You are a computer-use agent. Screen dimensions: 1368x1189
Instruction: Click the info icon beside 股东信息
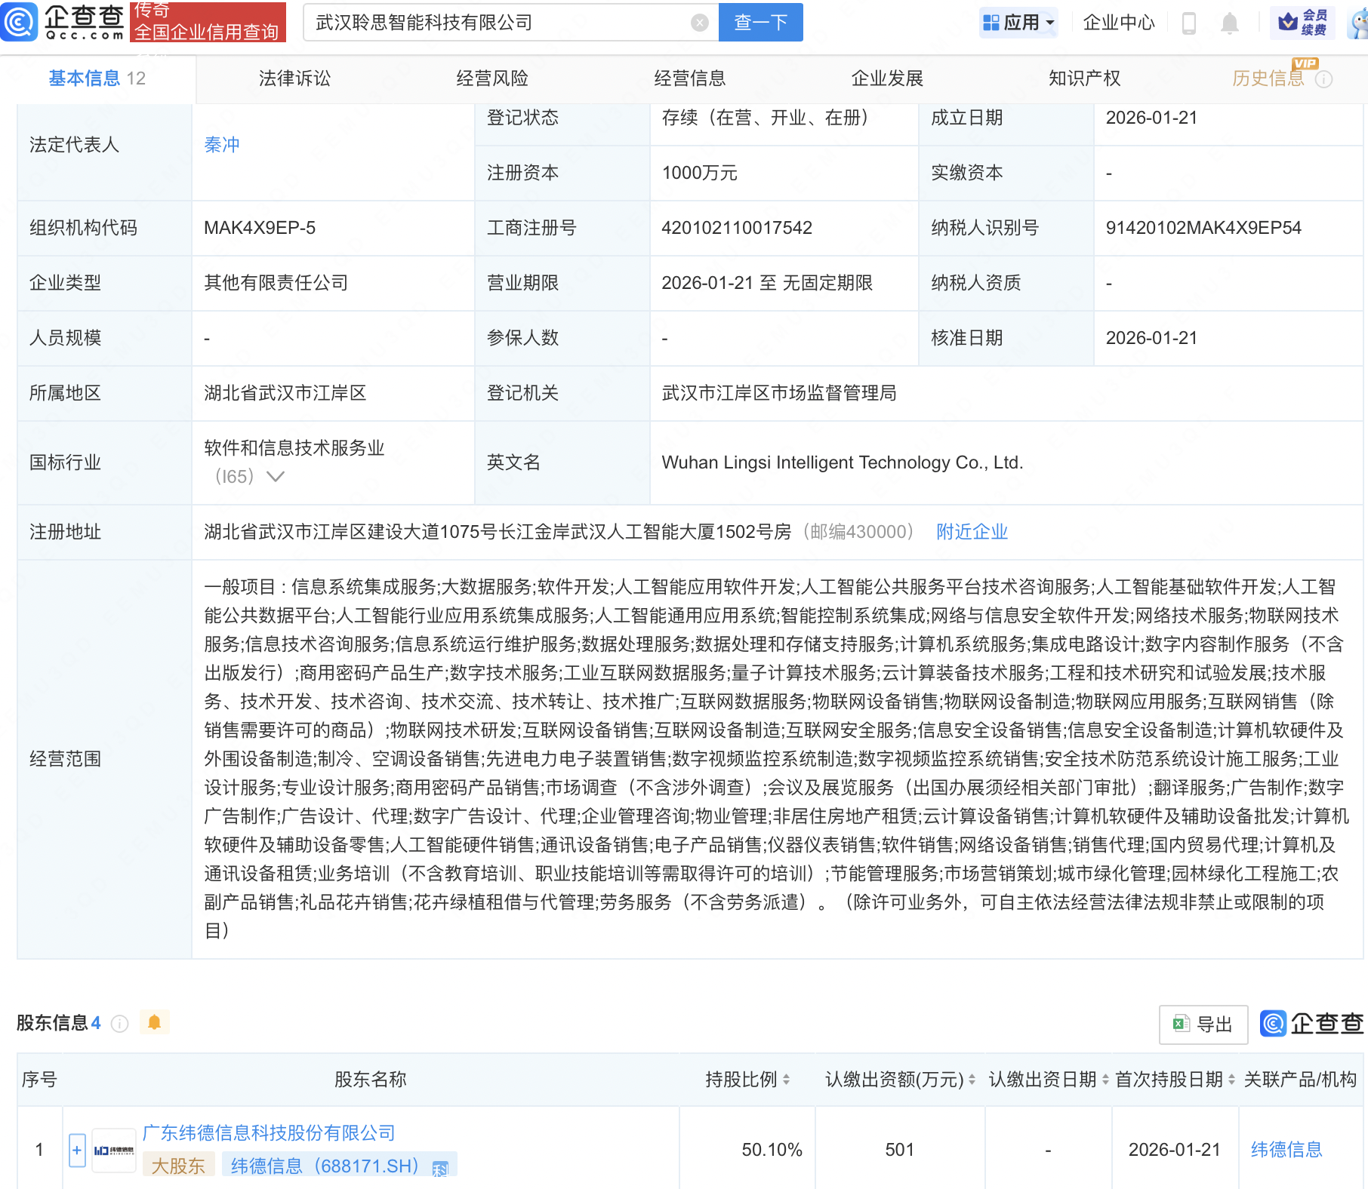pos(119,1025)
